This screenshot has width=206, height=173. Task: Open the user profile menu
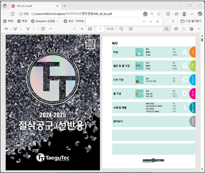click(184, 14)
